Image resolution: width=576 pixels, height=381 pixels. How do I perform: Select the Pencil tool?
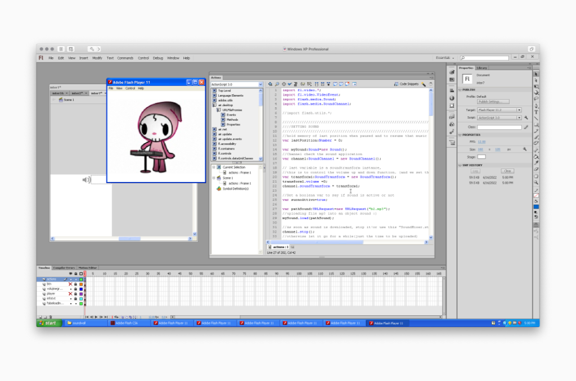coord(536,131)
